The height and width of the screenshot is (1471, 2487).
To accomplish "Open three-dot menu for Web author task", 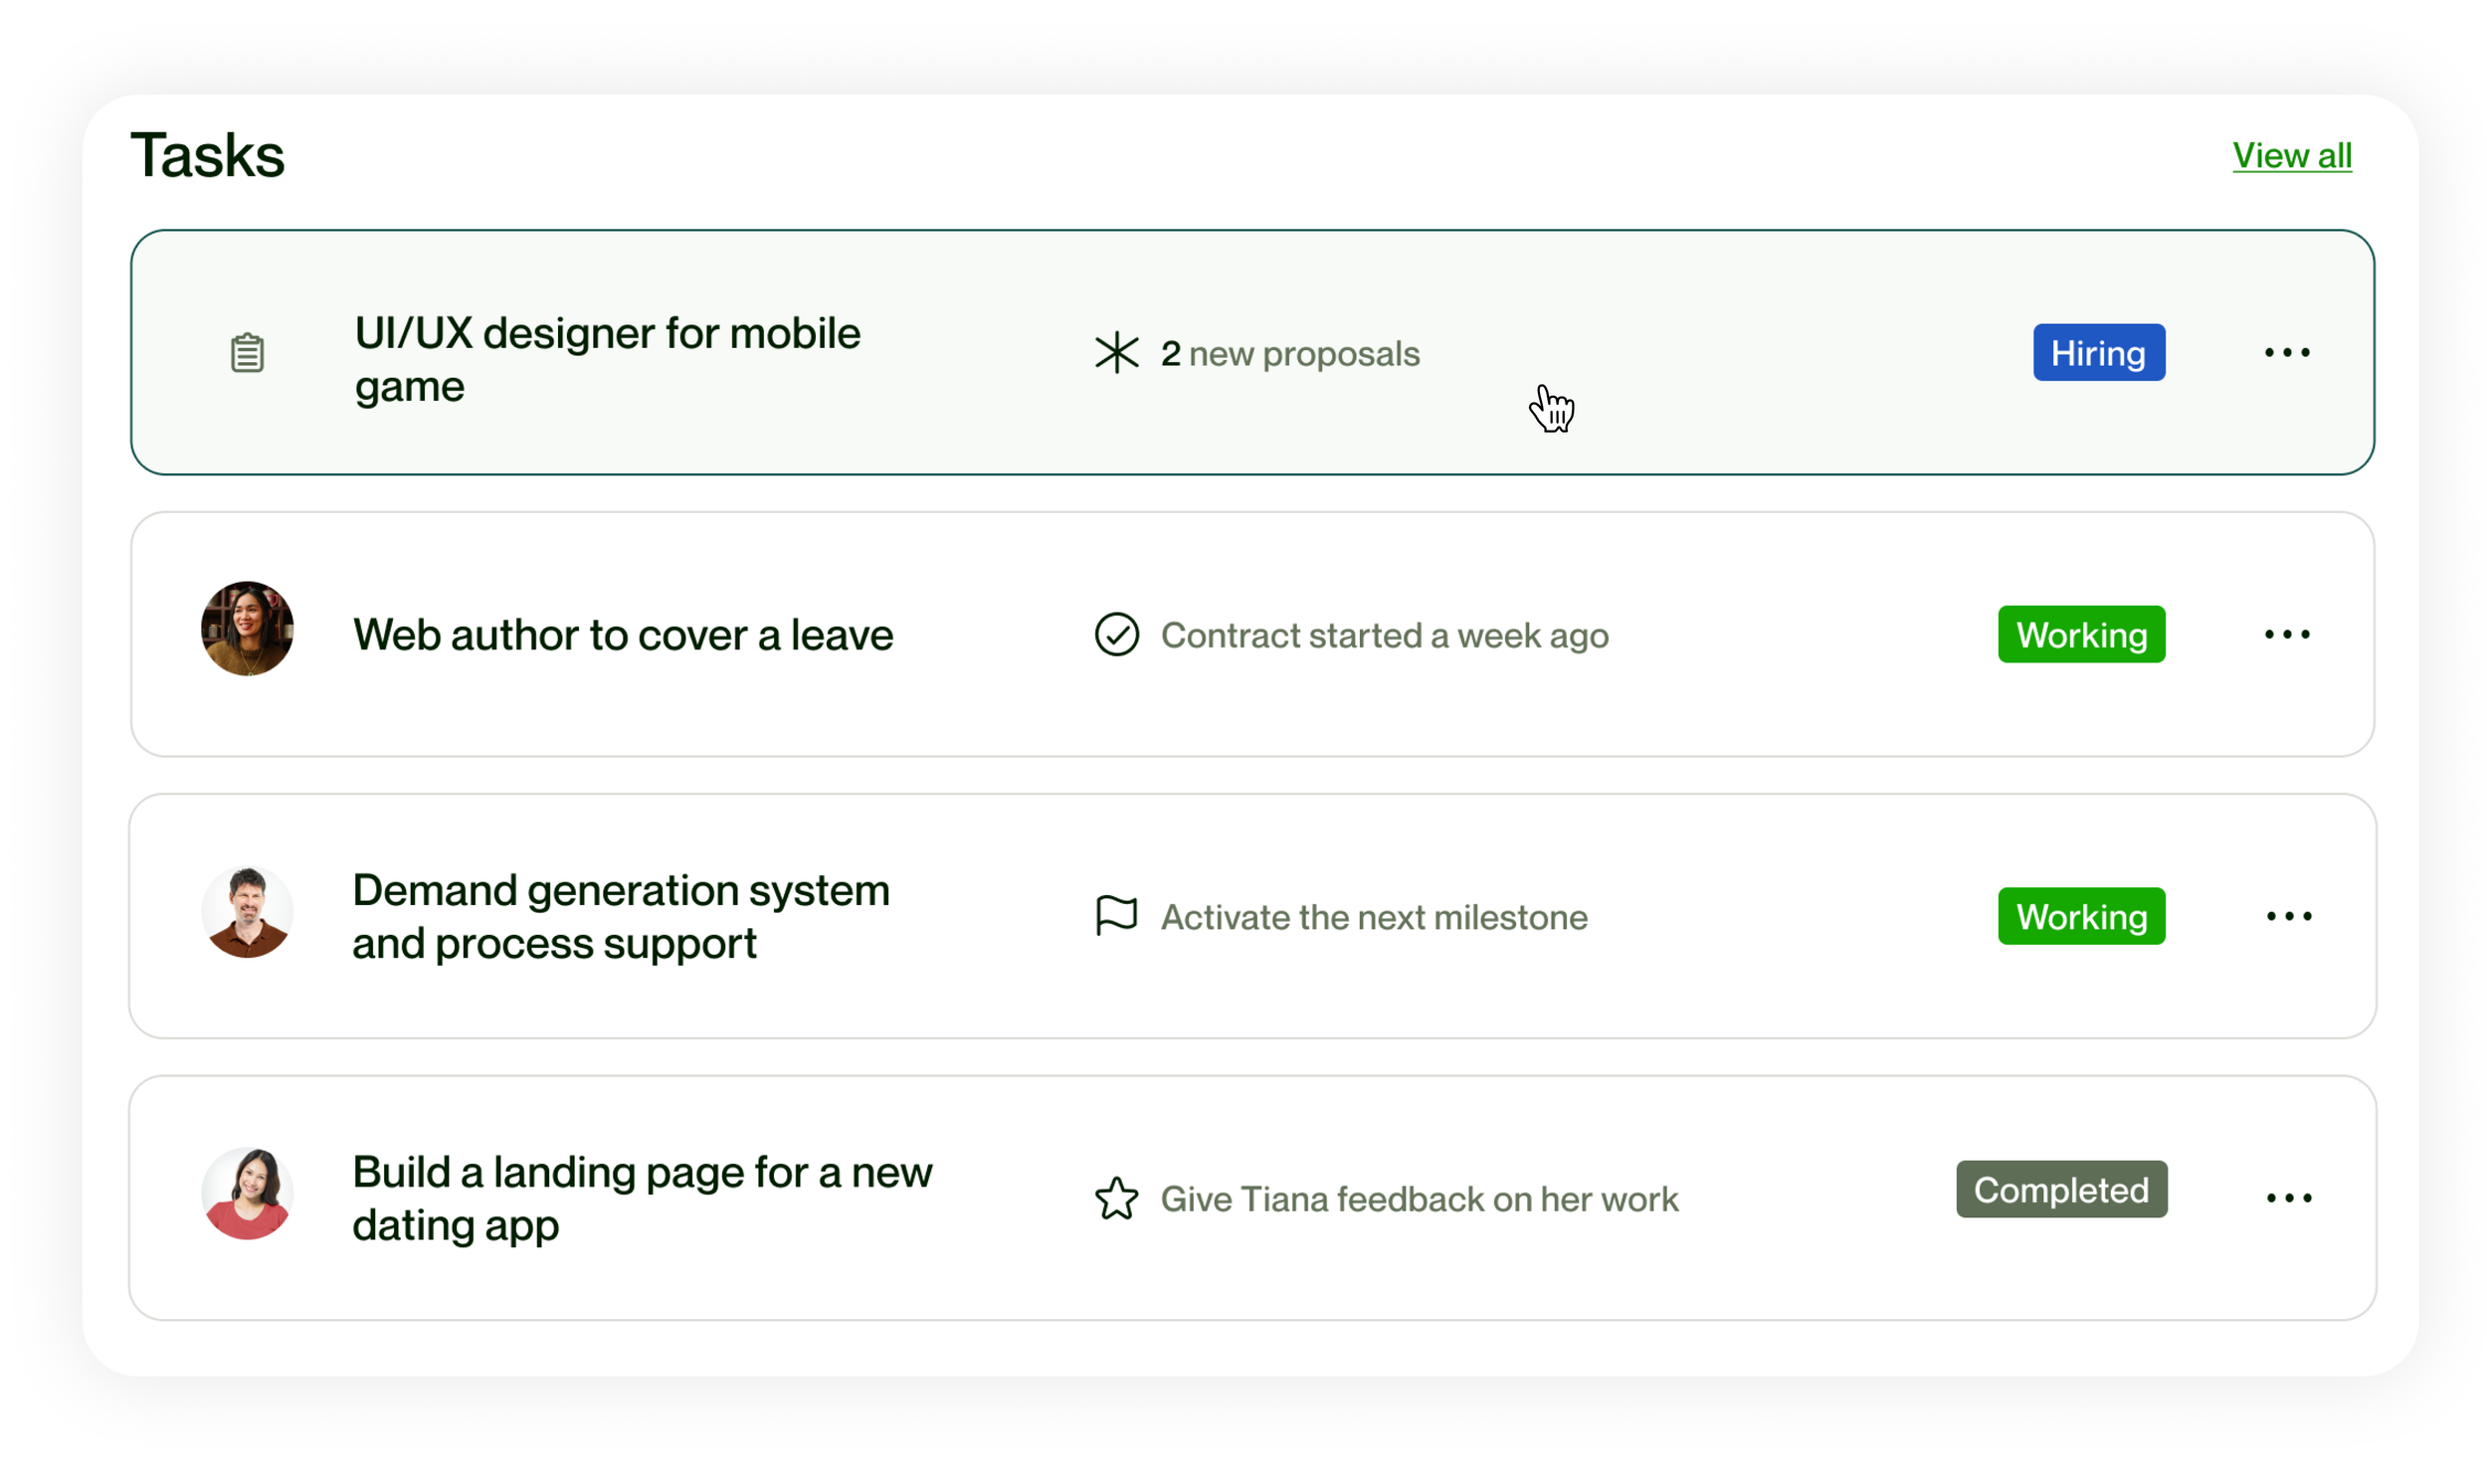I will 2286,635.
